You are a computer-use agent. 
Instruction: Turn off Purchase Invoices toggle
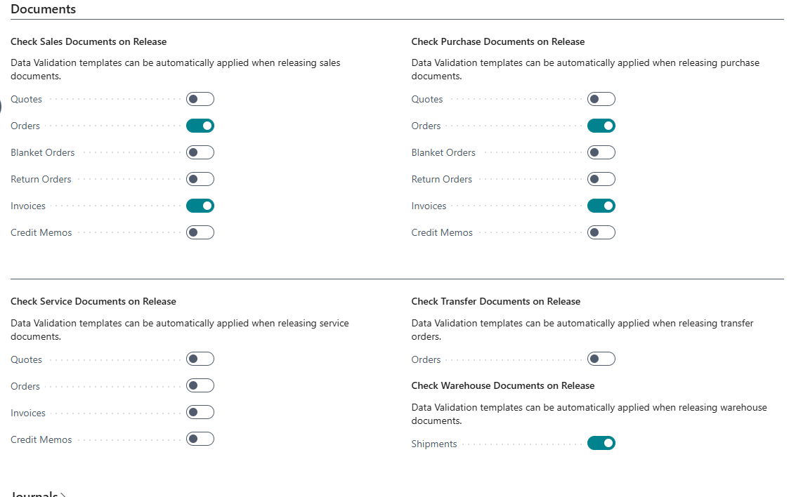(601, 206)
